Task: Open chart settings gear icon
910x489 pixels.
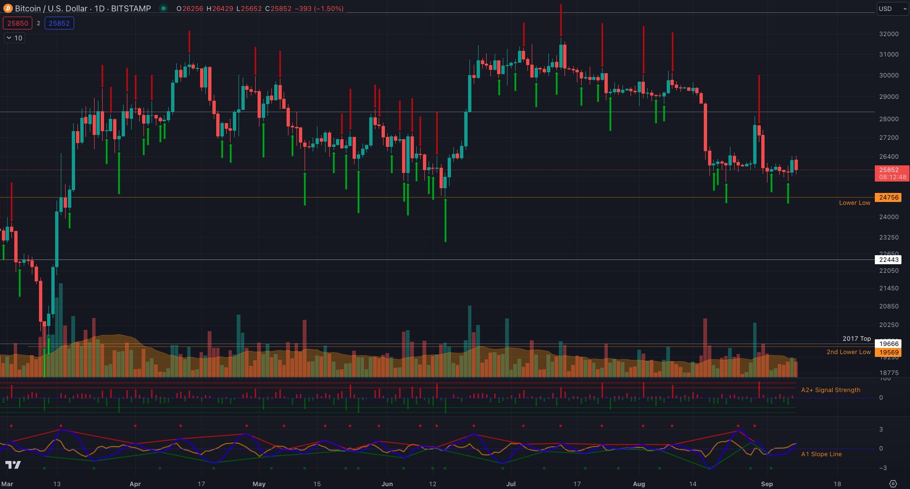Action: tap(893, 484)
